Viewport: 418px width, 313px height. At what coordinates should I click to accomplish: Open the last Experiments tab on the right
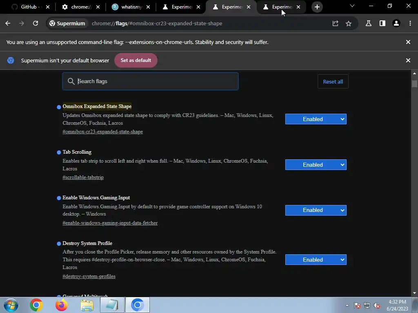(278, 7)
